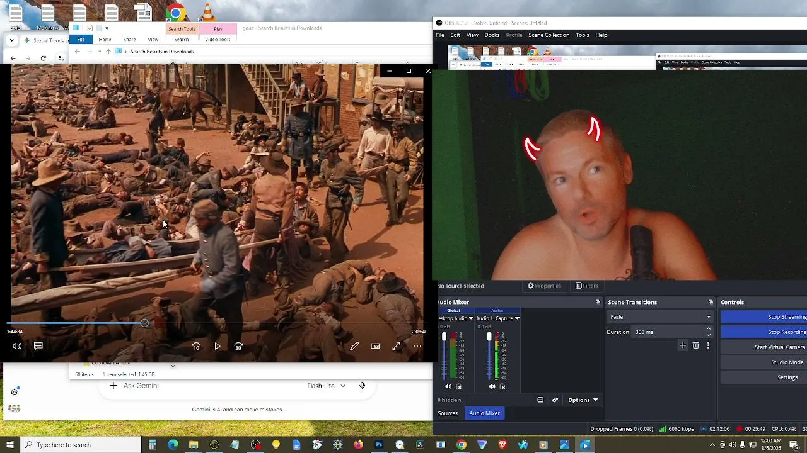The image size is (807, 453).
Task: Open the transition properties three-dot menu
Action: pos(708,345)
